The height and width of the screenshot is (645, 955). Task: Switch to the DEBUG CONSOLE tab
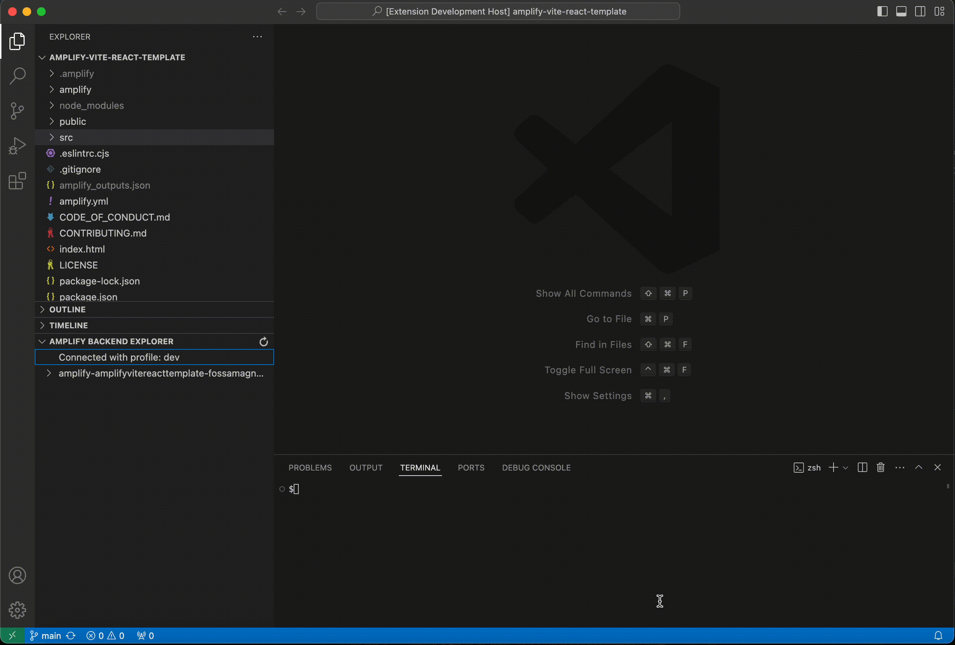coord(536,468)
